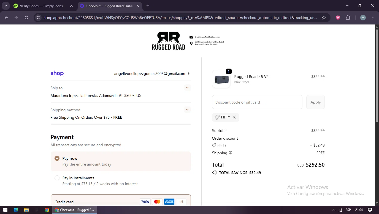Open account options three-dot menu beside email
Viewport: 379px width, 214px height.
(189, 73)
